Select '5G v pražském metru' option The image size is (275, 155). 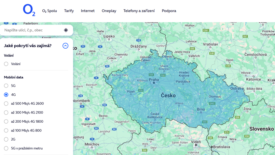(6, 148)
